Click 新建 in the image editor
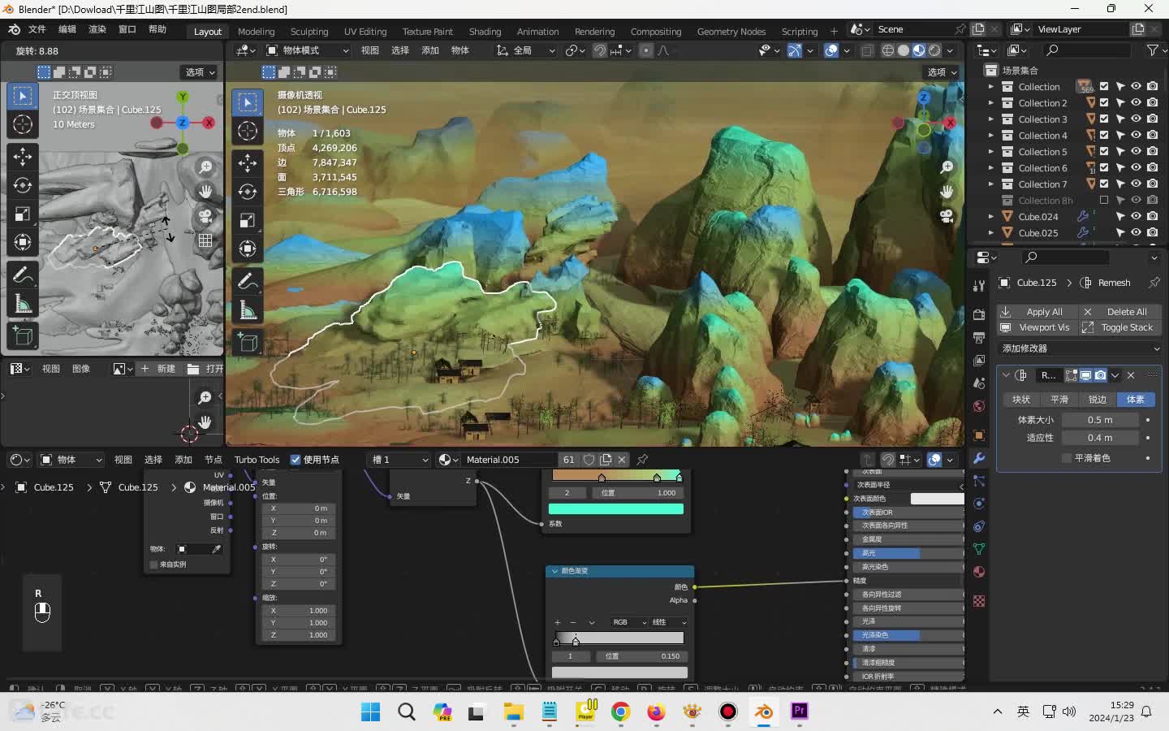The width and height of the screenshot is (1169, 731). [x=159, y=369]
